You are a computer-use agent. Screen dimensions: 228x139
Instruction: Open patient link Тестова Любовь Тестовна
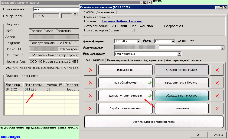[122, 21]
